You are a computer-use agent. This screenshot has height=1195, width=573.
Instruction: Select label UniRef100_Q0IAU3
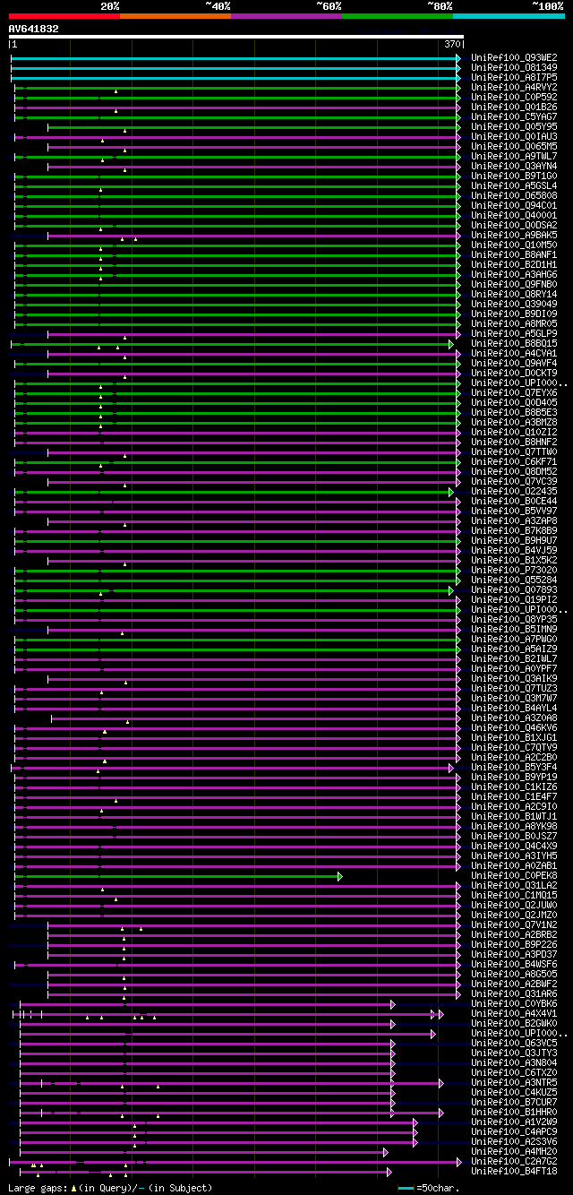(x=514, y=137)
